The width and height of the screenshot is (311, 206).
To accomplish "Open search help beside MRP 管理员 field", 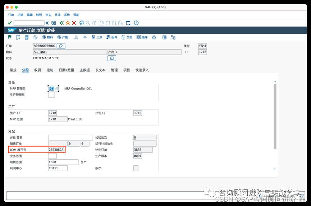I will coord(57,89).
